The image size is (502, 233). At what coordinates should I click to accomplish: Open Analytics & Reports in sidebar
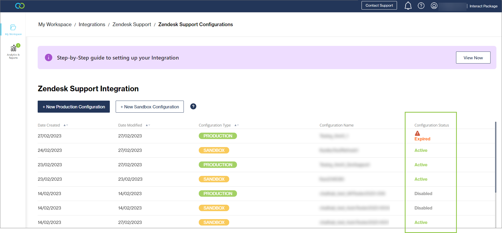(13, 51)
